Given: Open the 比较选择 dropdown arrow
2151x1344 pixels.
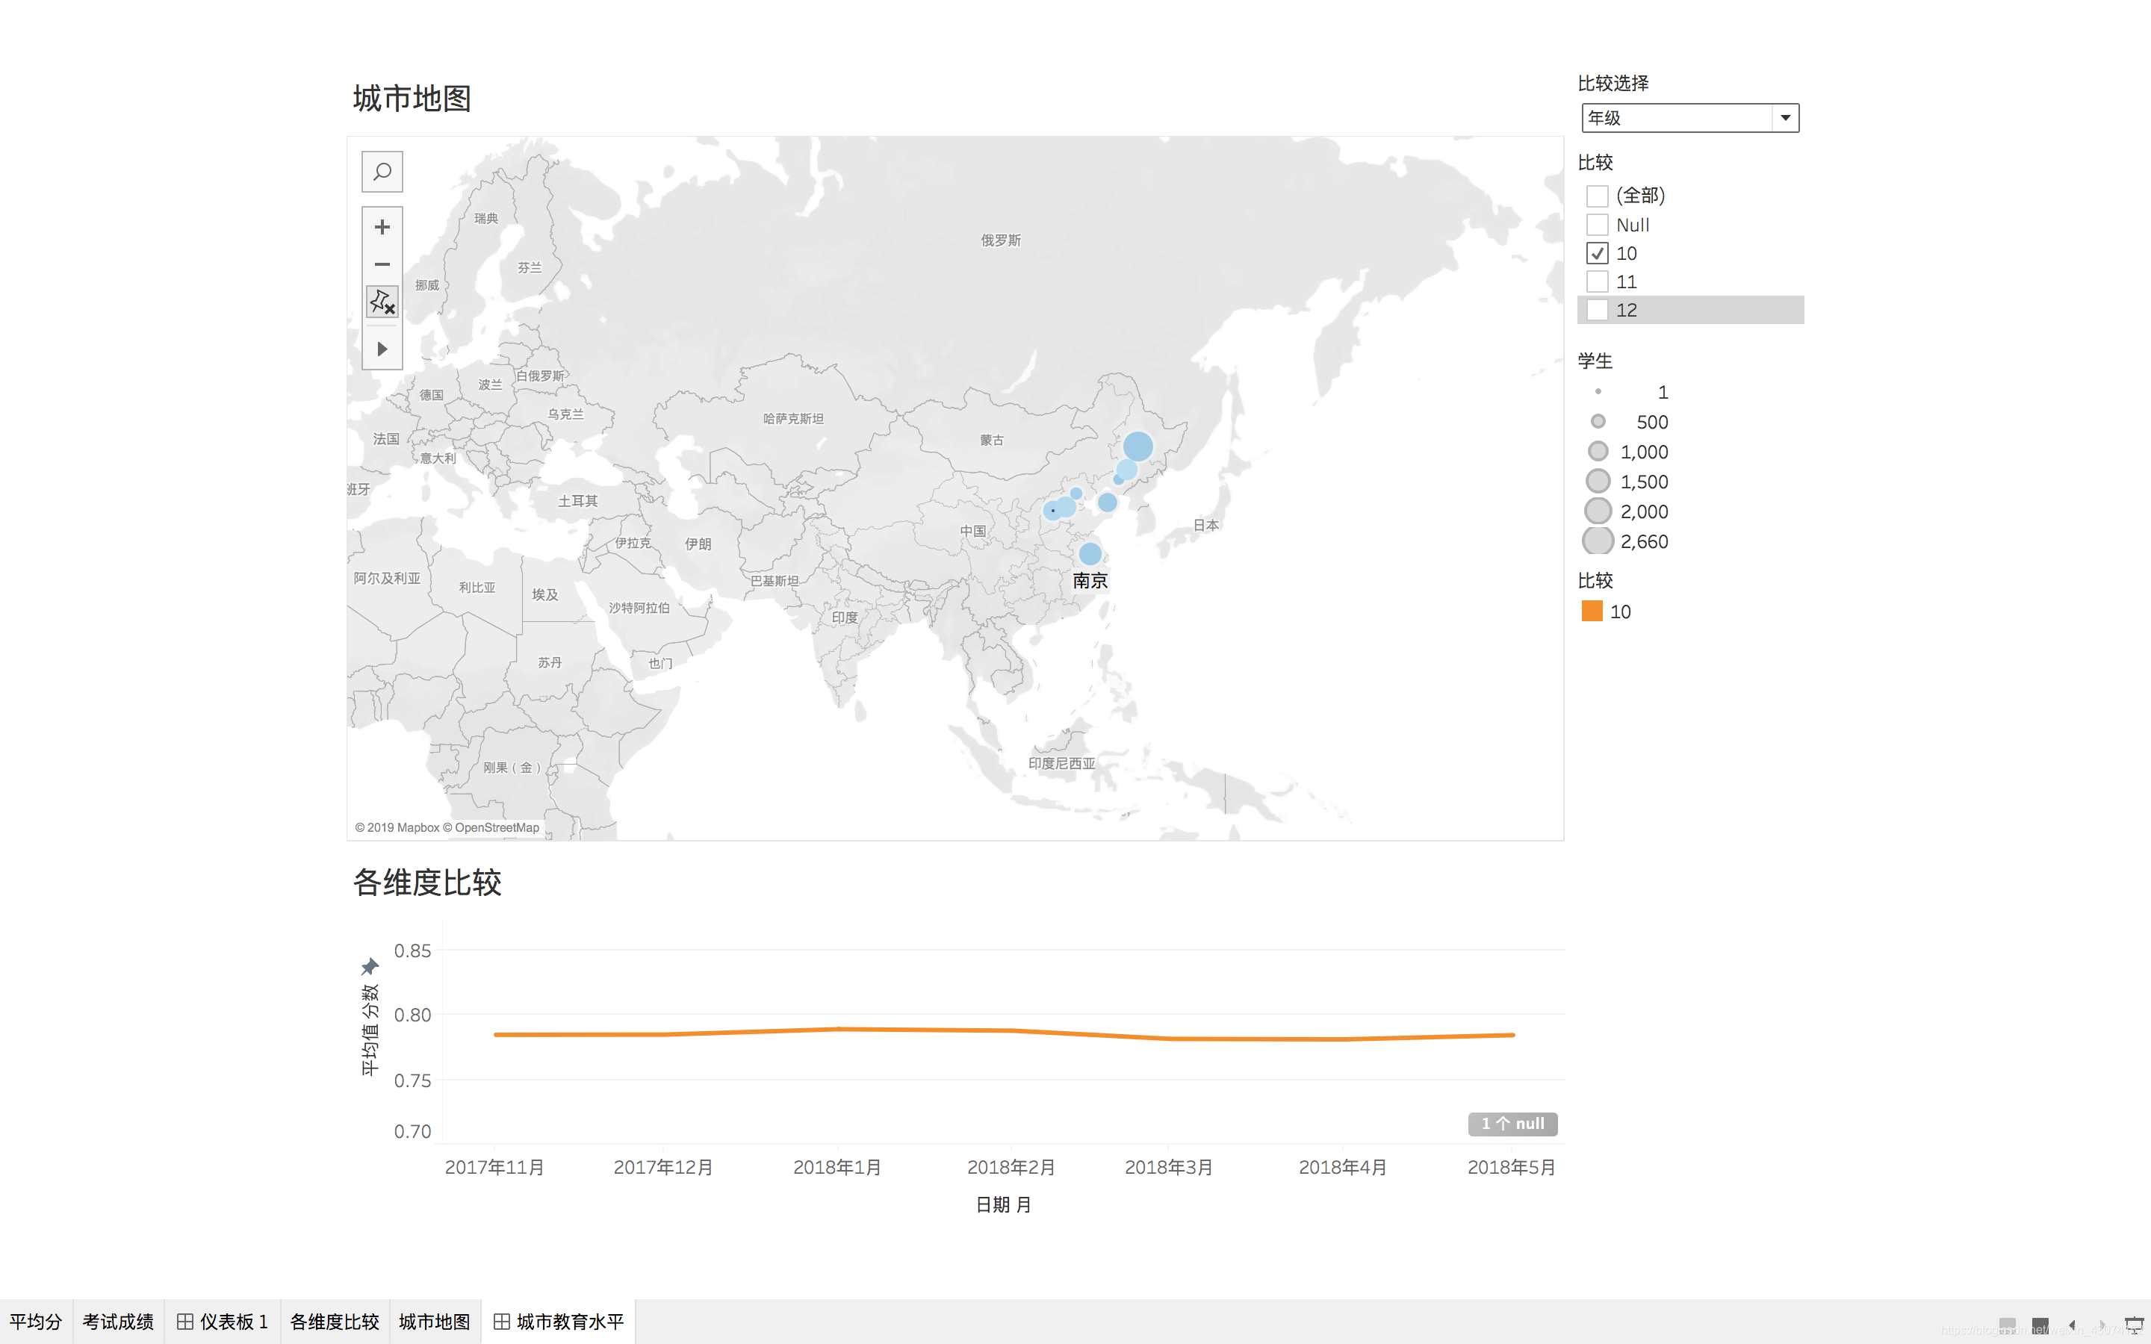Looking at the screenshot, I should tap(1785, 118).
